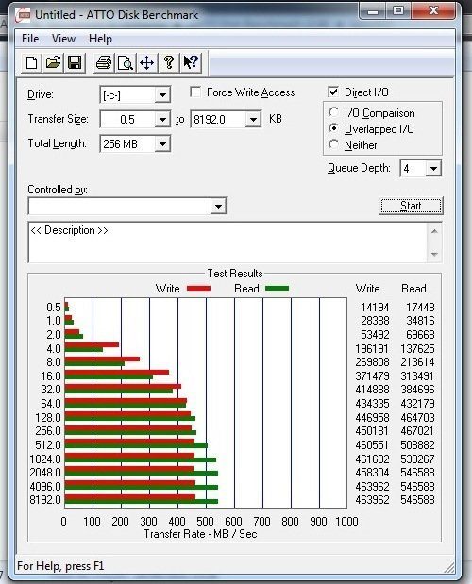Click write value 446958 for 128.0 row
472x584 pixels.
[x=372, y=417]
